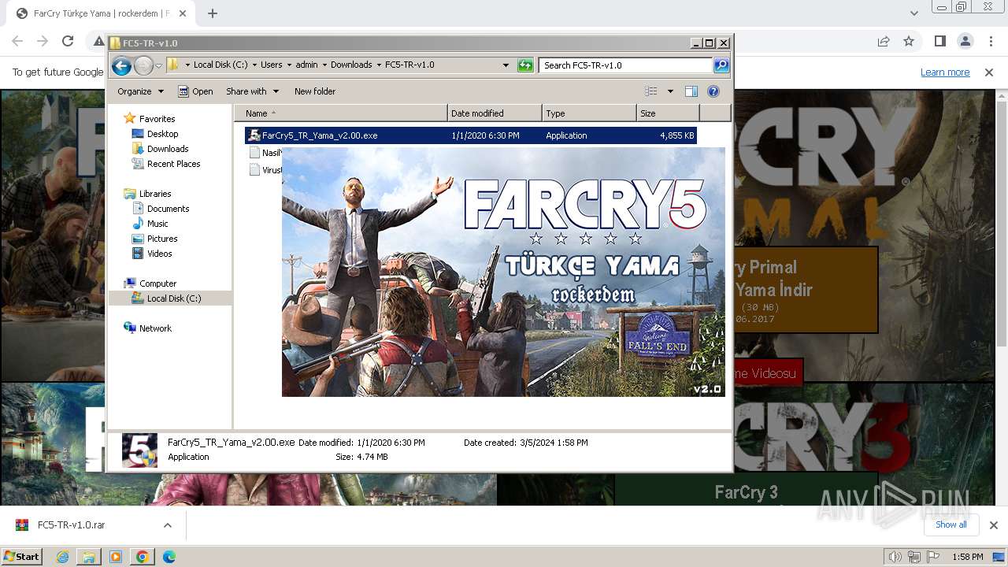Click Show all downloads button
The image size is (1008, 567).
[x=951, y=525]
